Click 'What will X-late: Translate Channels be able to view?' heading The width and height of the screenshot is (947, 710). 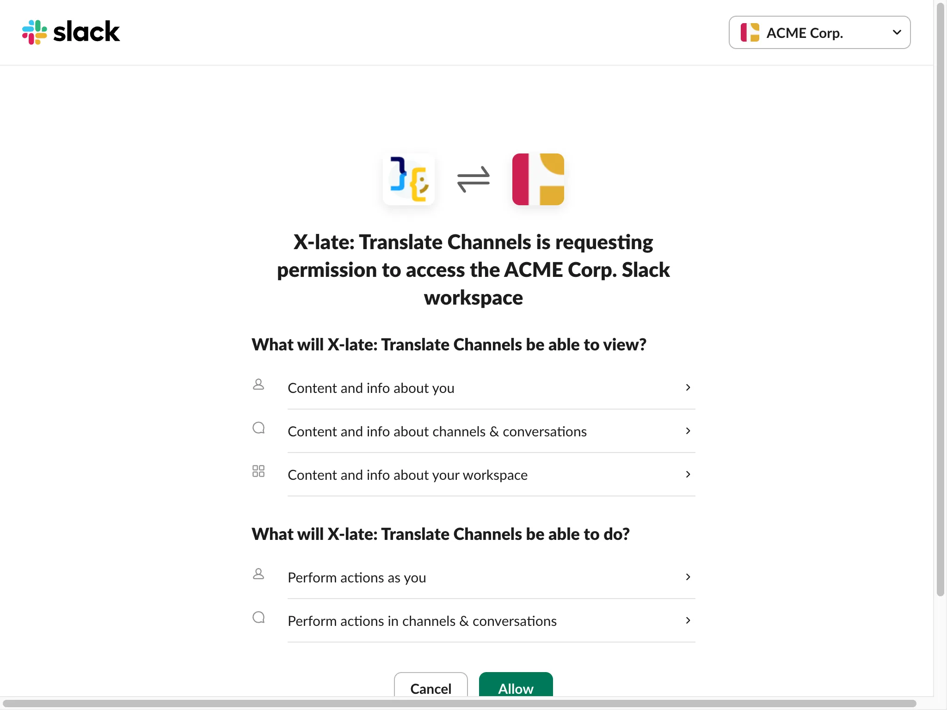(449, 345)
